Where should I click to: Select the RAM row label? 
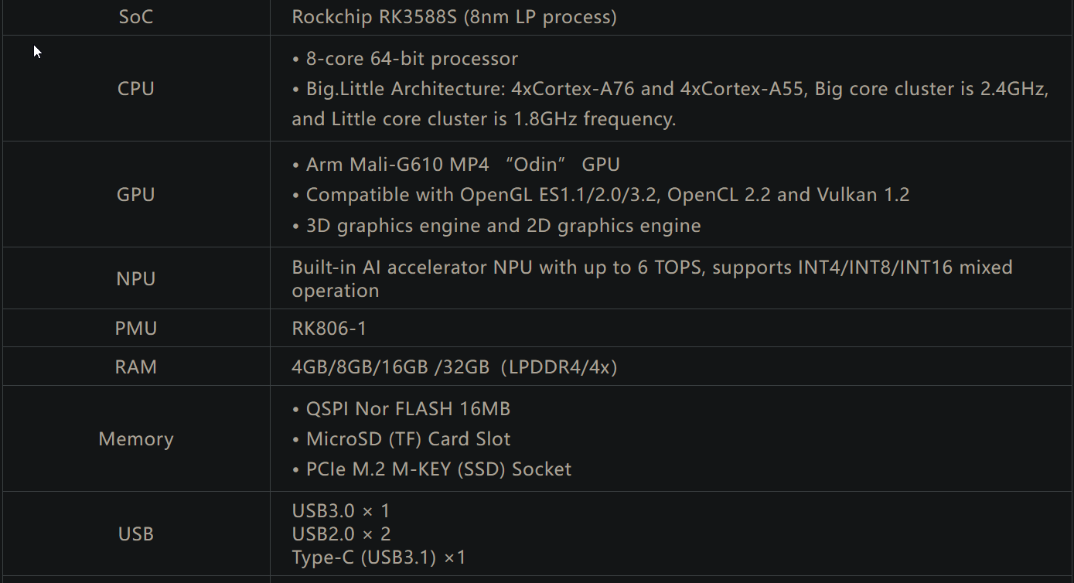click(136, 367)
